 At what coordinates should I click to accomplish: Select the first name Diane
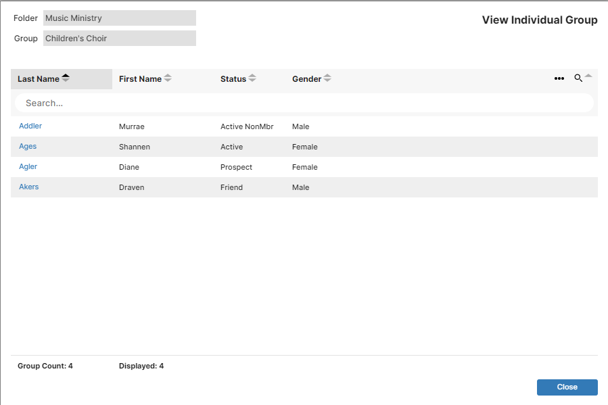coord(128,167)
